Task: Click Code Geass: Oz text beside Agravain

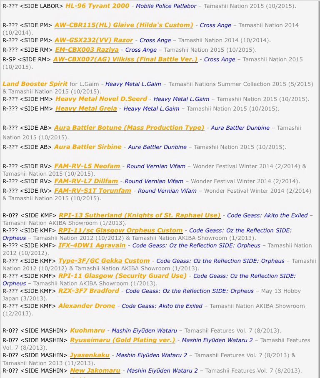Action: 196,245
